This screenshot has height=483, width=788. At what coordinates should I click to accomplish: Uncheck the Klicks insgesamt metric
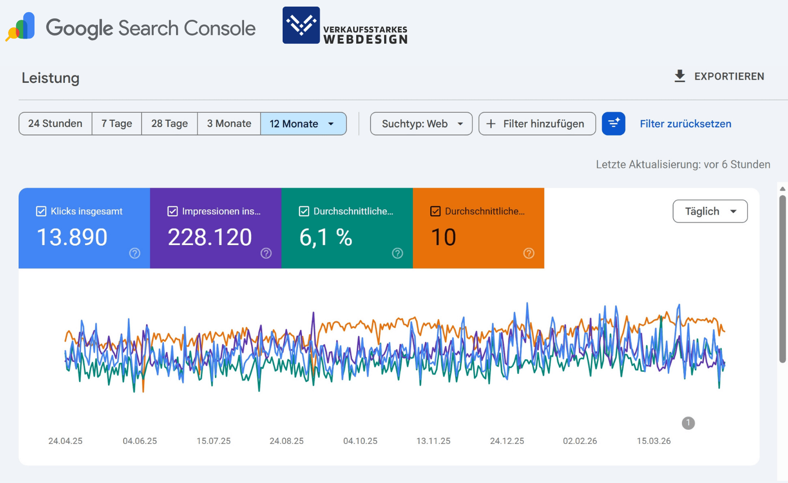coord(41,211)
